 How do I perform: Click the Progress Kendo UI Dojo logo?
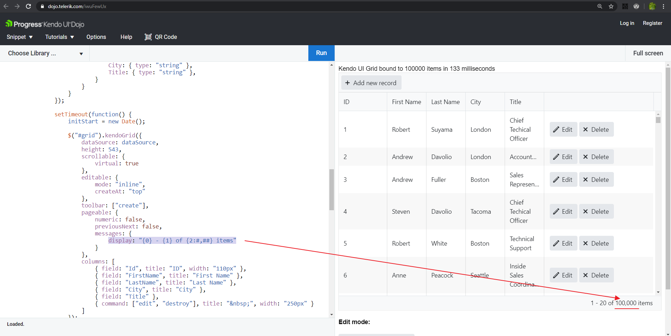tap(44, 24)
